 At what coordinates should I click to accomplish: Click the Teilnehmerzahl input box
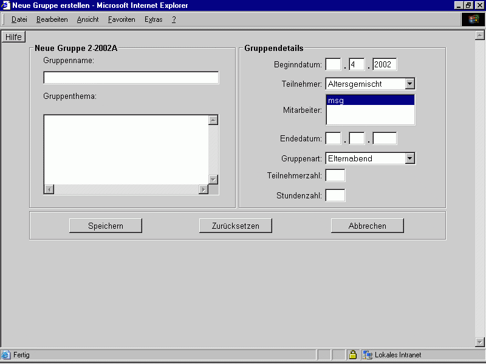[x=335, y=176]
